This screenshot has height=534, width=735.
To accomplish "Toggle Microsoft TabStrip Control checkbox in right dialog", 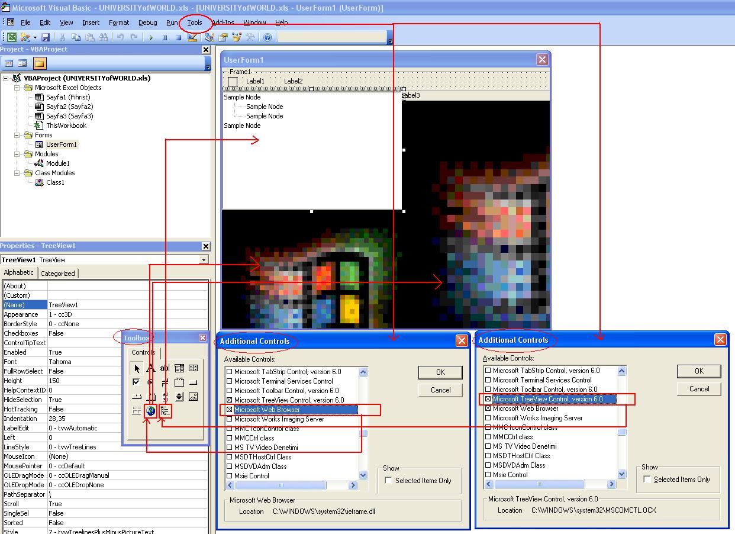I will [488, 371].
